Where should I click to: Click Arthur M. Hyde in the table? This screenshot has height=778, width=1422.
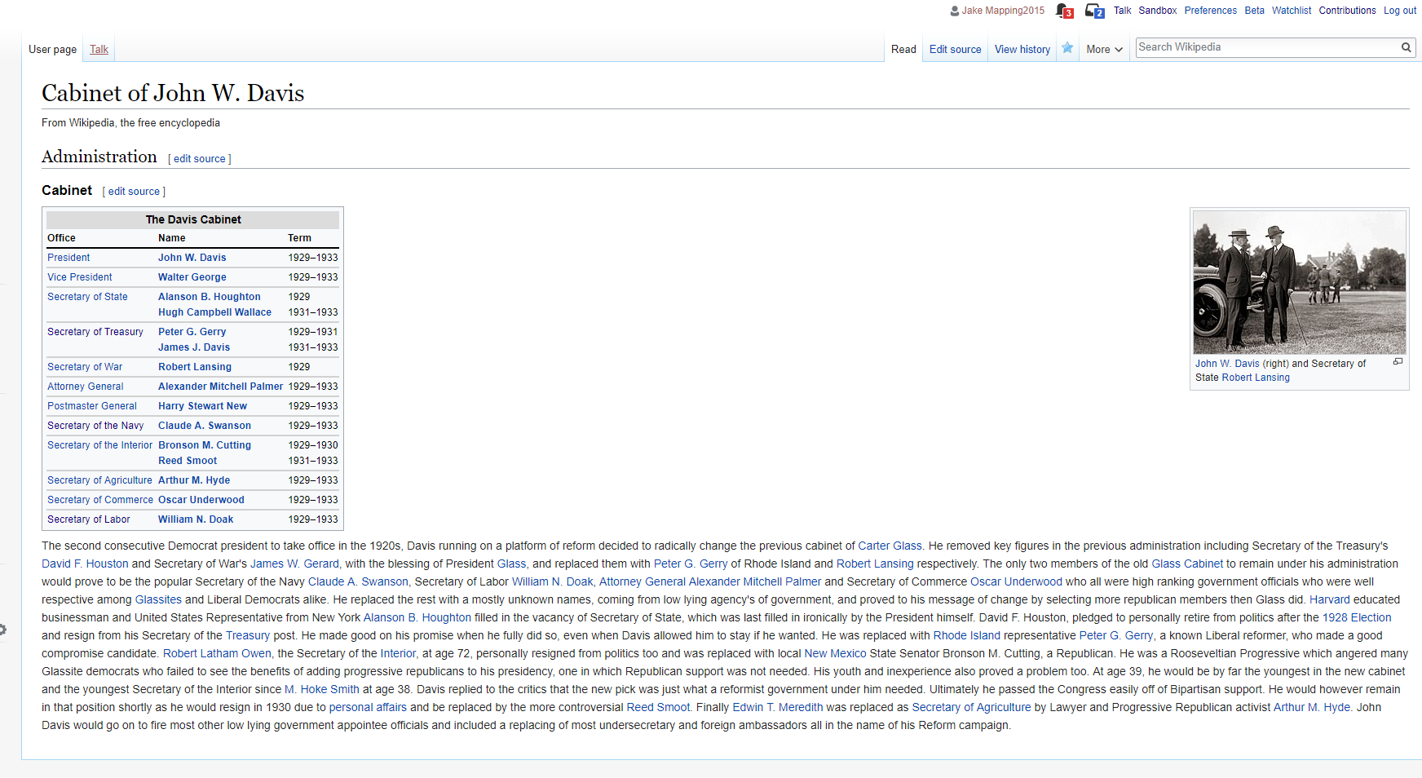(194, 480)
